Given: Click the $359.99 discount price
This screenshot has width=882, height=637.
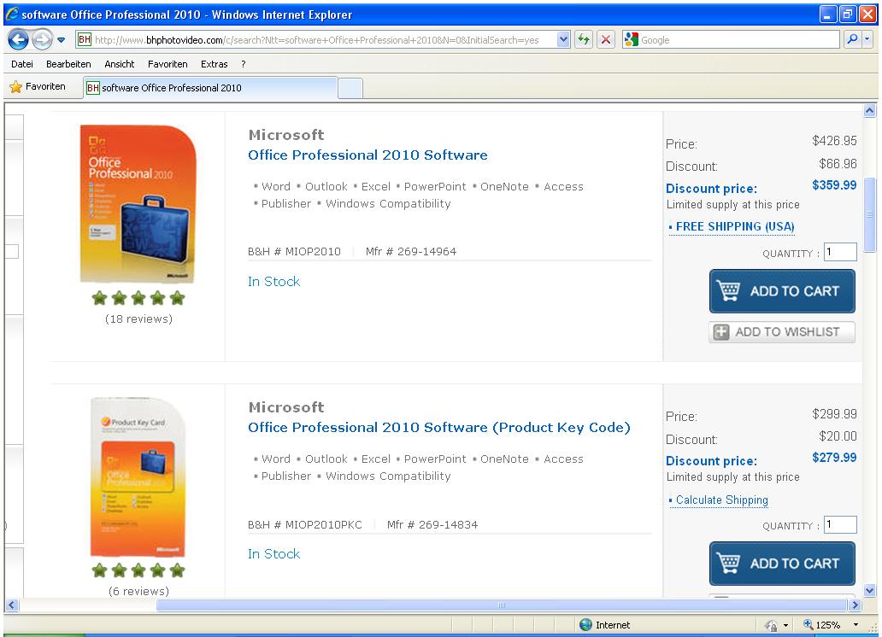Looking at the screenshot, I should coord(834,185).
